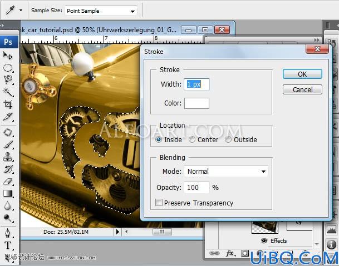Add a layer mask with mask icon
Image resolution: width=339 pixels, height=266 pixels.
tap(245, 253)
